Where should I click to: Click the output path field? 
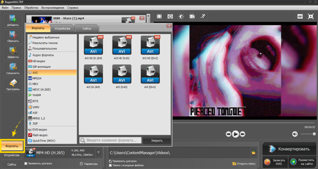[180, 153]
